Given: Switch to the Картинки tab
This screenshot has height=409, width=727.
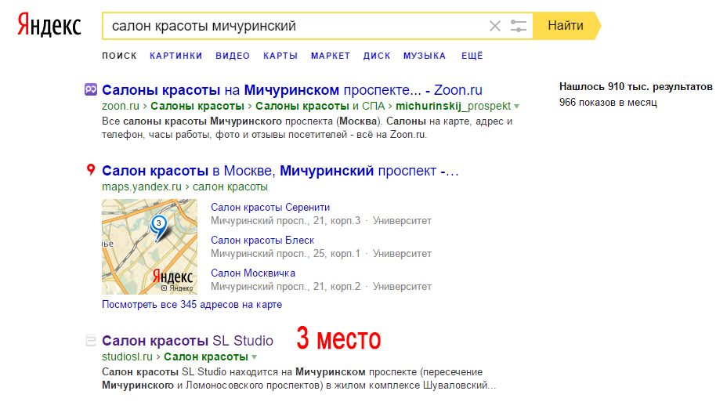Looking at the screenshot, I should pyautogui.click(x=176, y=56).
